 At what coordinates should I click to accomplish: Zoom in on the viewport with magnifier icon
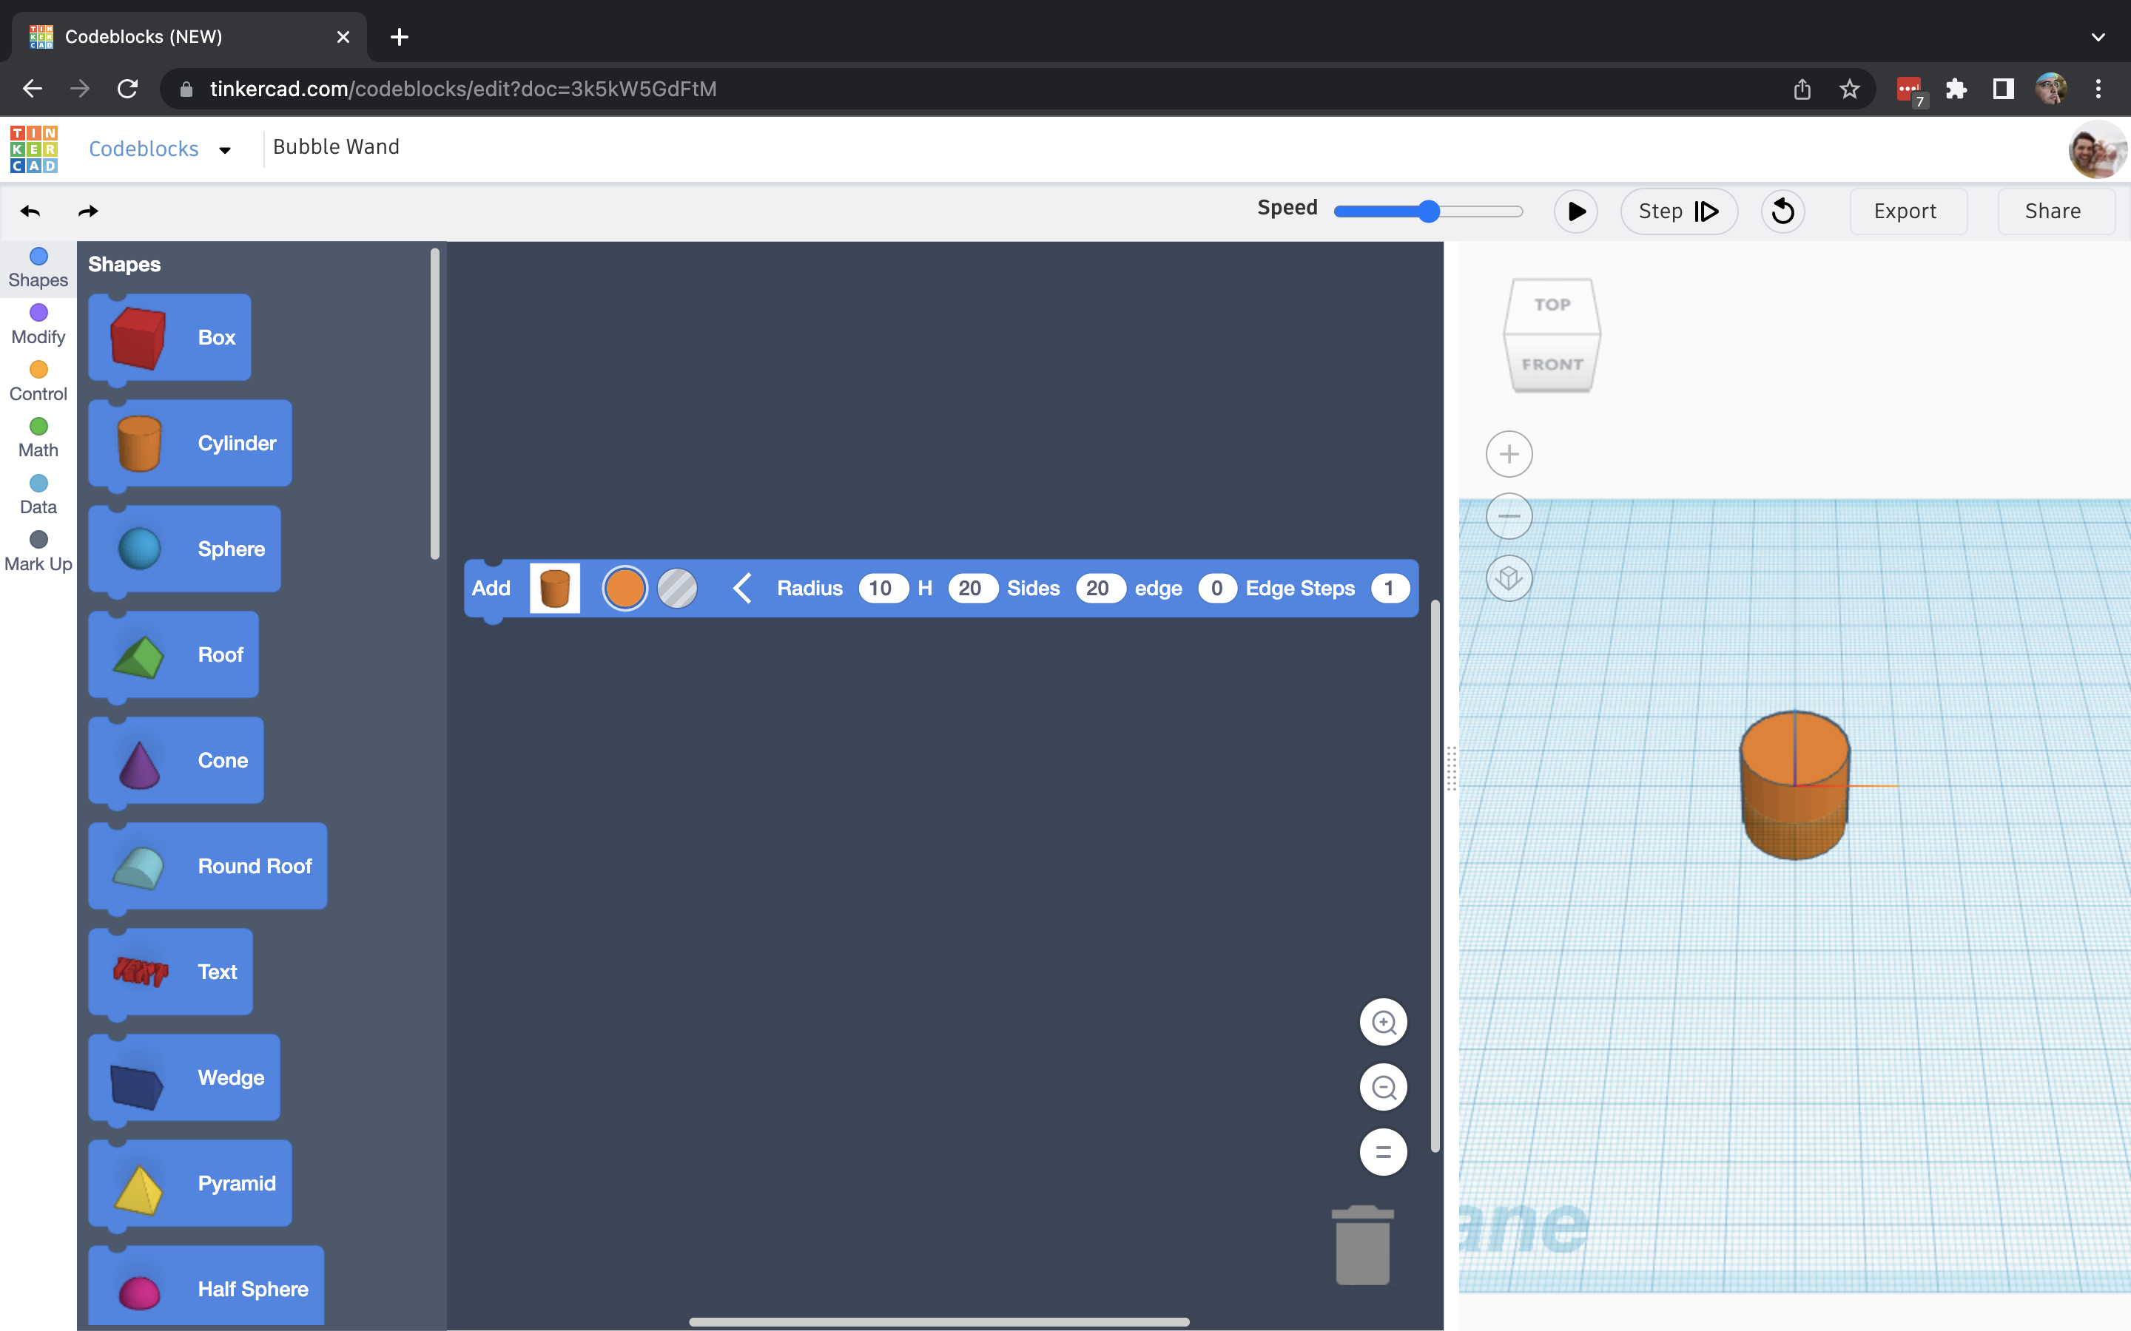1382,1022
